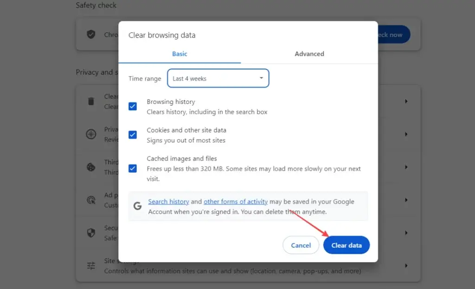
Task: Click the Privacy Guide compass icon
Action: 91,134
